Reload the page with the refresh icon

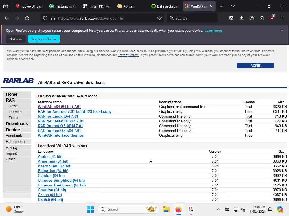(27, 18)
